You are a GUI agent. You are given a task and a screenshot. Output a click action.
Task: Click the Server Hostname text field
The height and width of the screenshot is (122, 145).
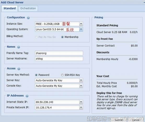[x=59, y=59]
